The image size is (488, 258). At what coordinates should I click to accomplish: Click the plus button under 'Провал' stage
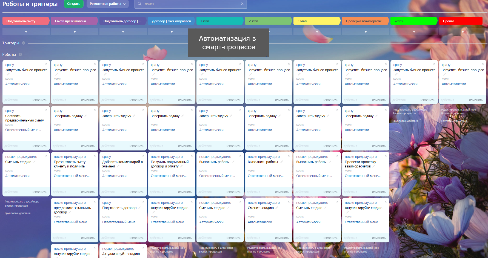[x=463, y=32]
